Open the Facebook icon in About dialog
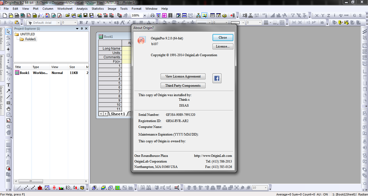 [x=217, y=78]
